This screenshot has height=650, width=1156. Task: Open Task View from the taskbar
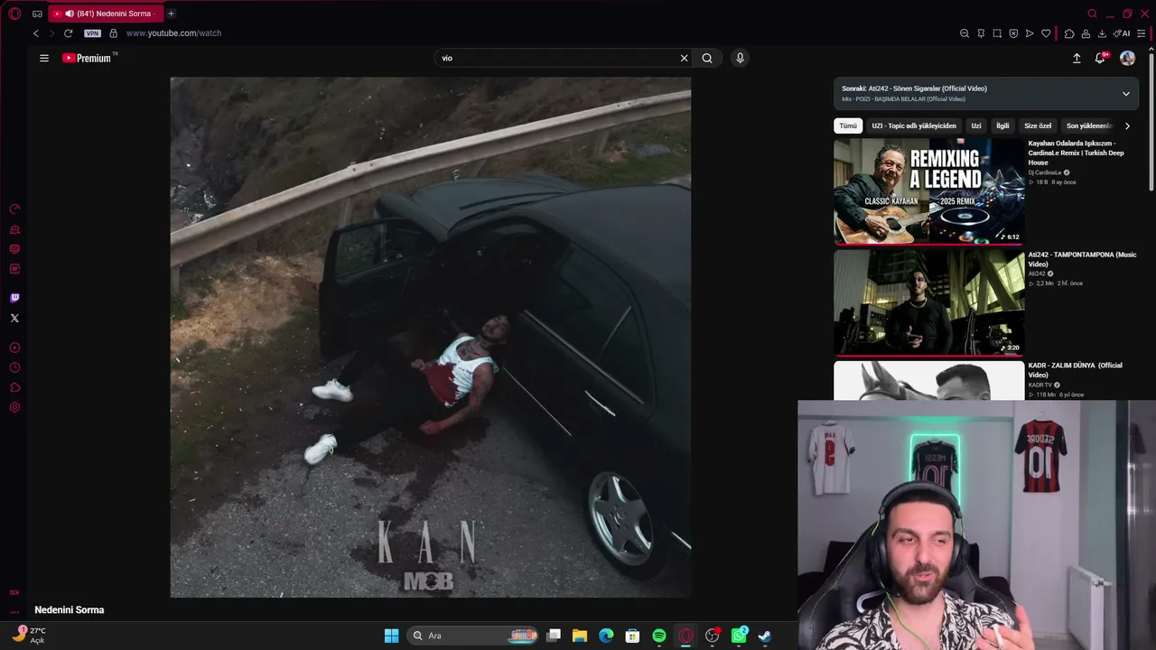tap(554, 636)
